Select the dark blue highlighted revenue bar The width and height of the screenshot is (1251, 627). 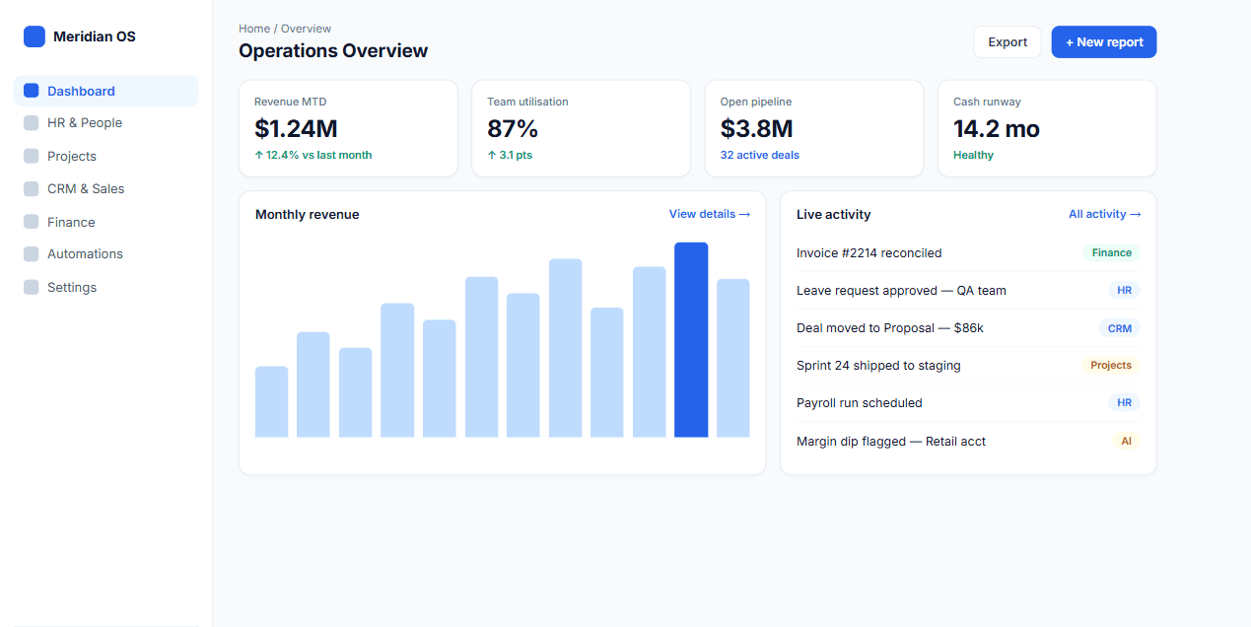point(691,339)
